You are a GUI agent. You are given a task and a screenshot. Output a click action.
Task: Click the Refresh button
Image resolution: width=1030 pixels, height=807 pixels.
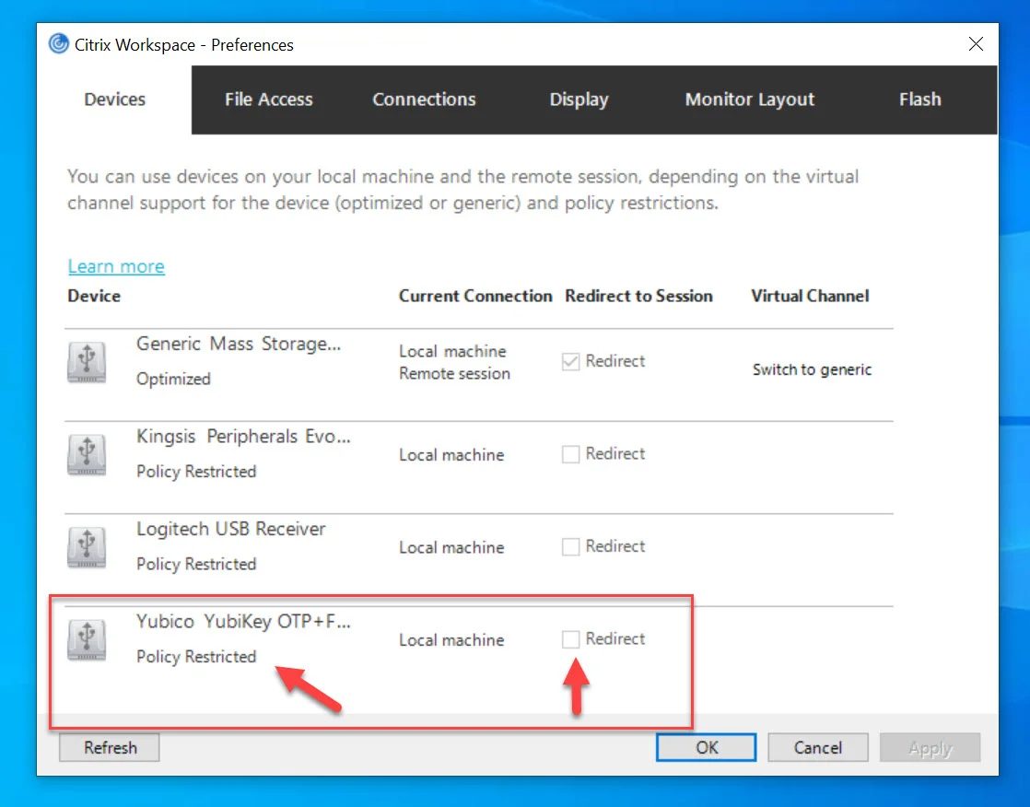coord(110,748)
